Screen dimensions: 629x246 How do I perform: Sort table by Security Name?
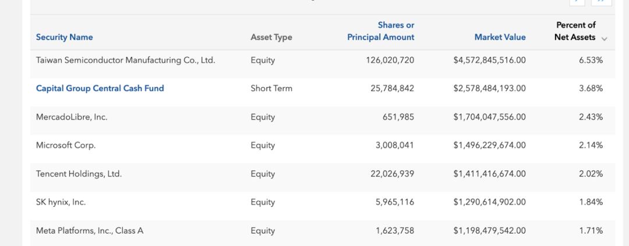pos(64,37)
